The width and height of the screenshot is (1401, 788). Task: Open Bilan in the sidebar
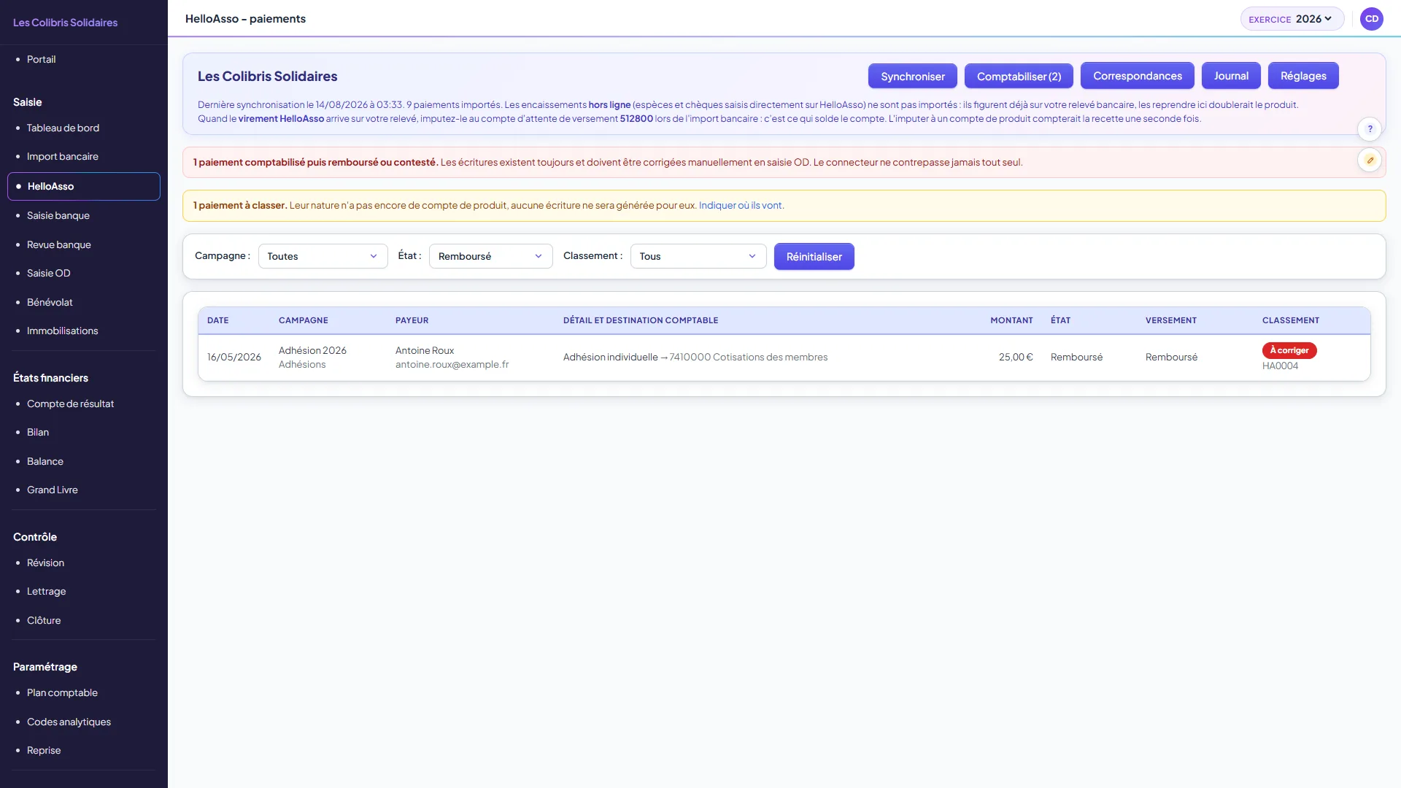[38, 432]
